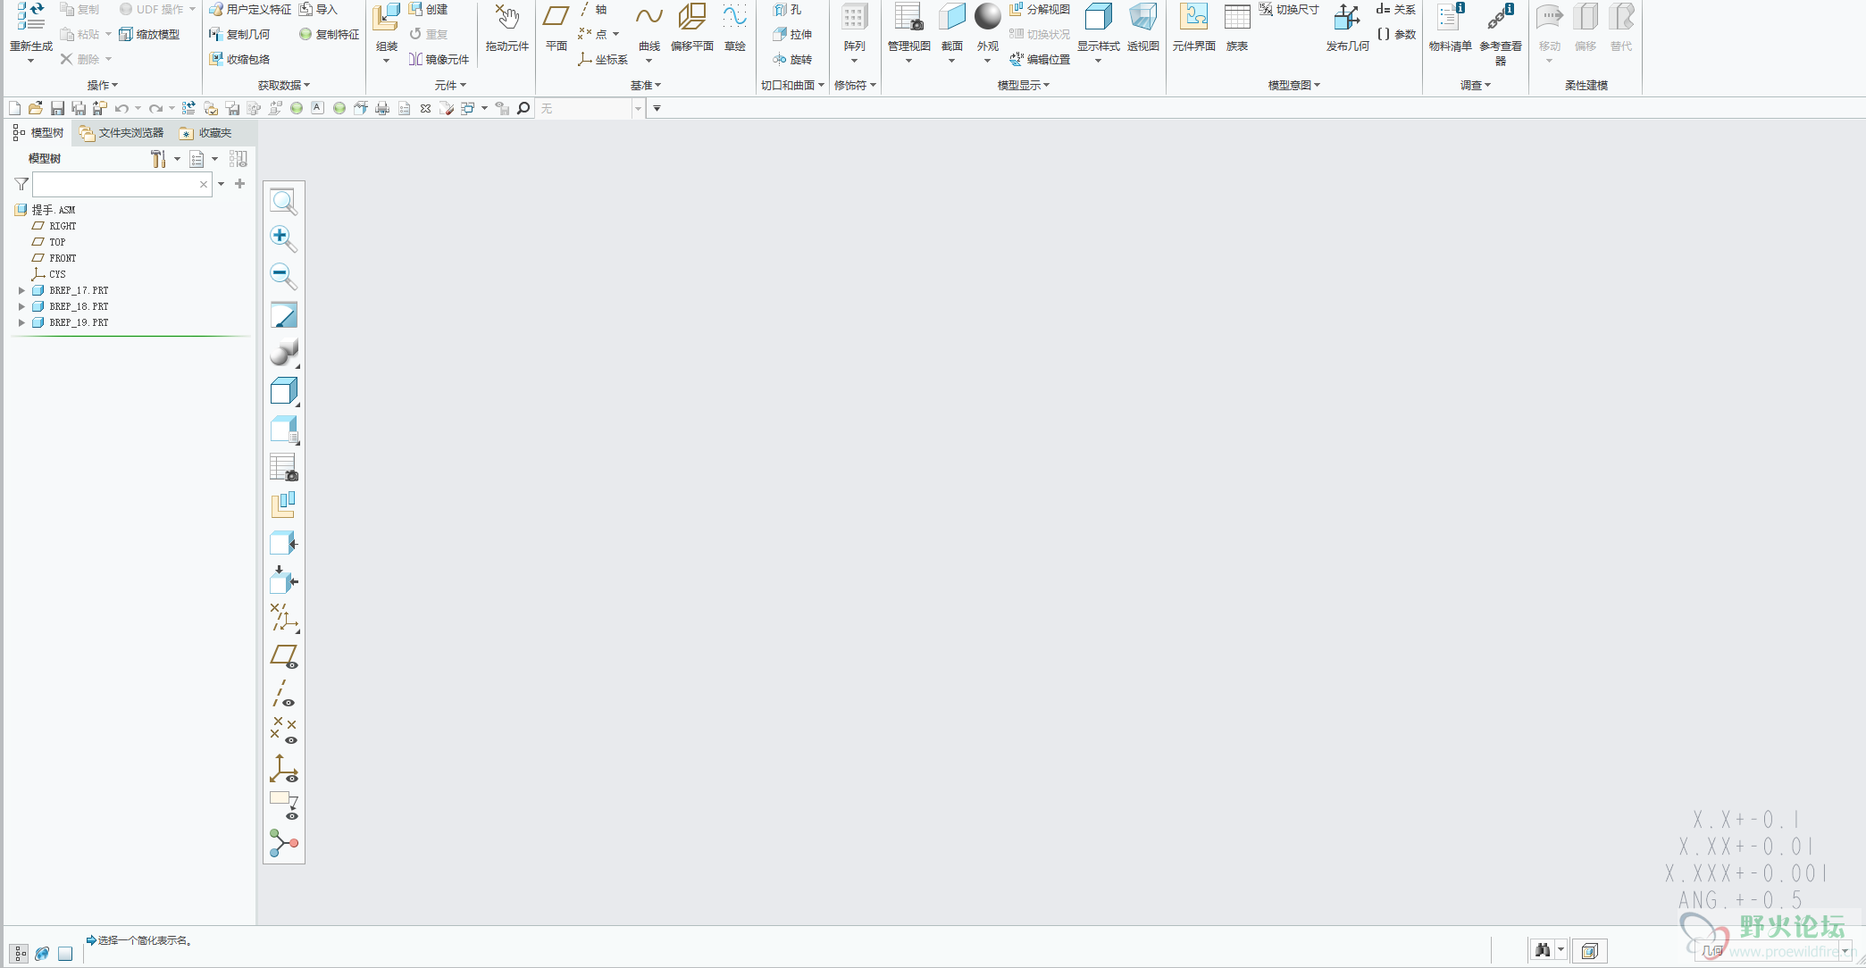Choose 复制特征 copy feature
The width and height of the screenshot is (1866, 968).
click(x=329, y=34)
